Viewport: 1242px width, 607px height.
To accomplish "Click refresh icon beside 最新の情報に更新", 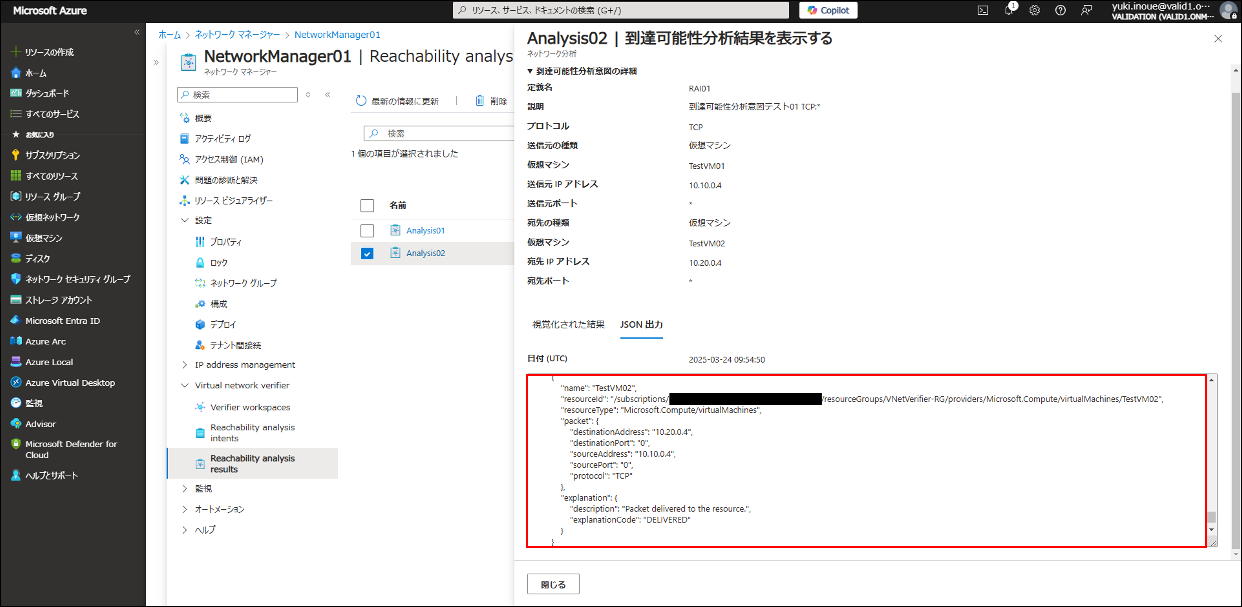I will [361, 101].
